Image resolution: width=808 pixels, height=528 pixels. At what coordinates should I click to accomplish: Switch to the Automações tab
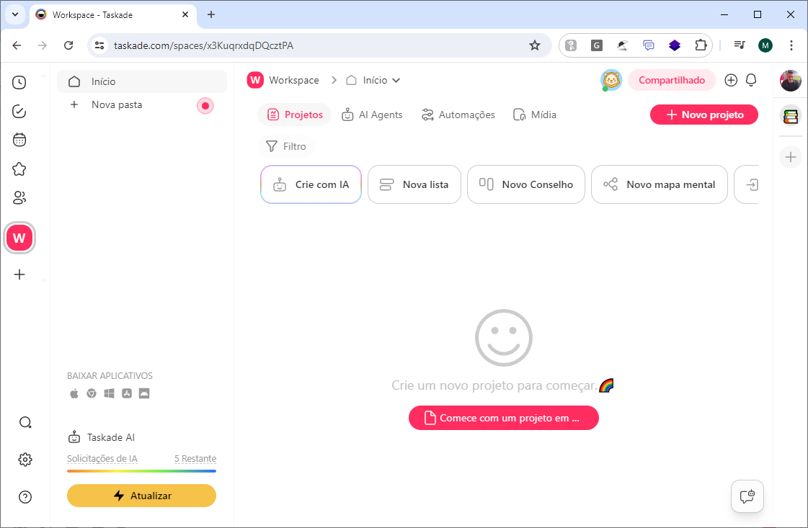[458, 115]
